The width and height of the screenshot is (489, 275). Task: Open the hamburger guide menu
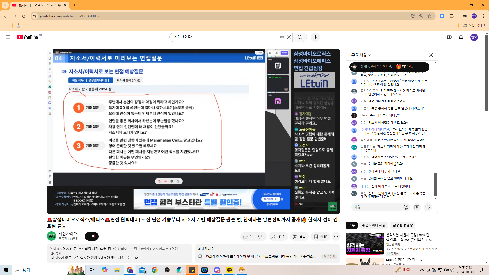pyautogui.click(x=8, y=37)
